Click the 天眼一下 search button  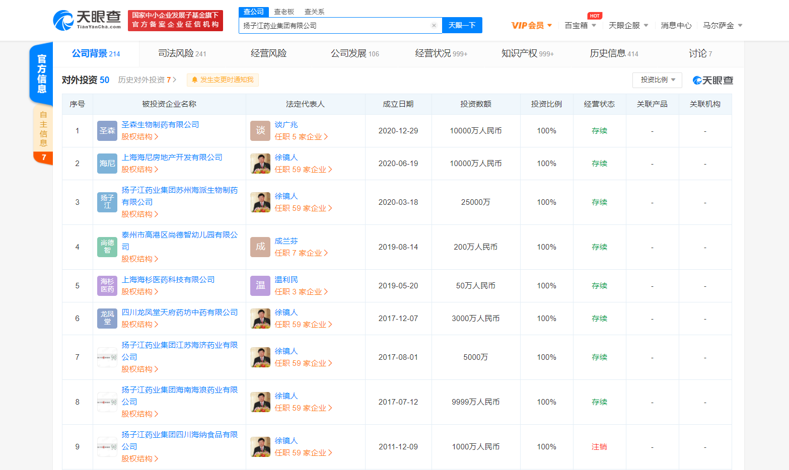click(462, 25)
